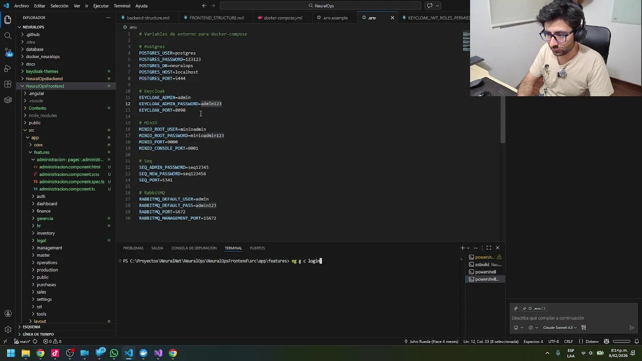Open Visual Studio purple icon in taskbar
Viewport: 642px width, 361px height.
(158, 353)
